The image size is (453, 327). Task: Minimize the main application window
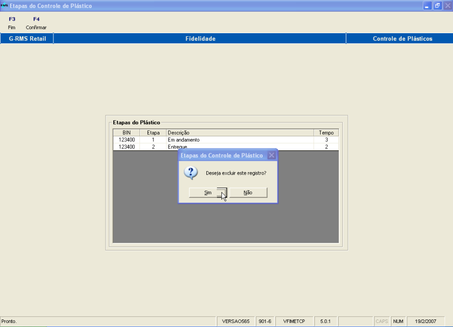(x=427, y=6)
